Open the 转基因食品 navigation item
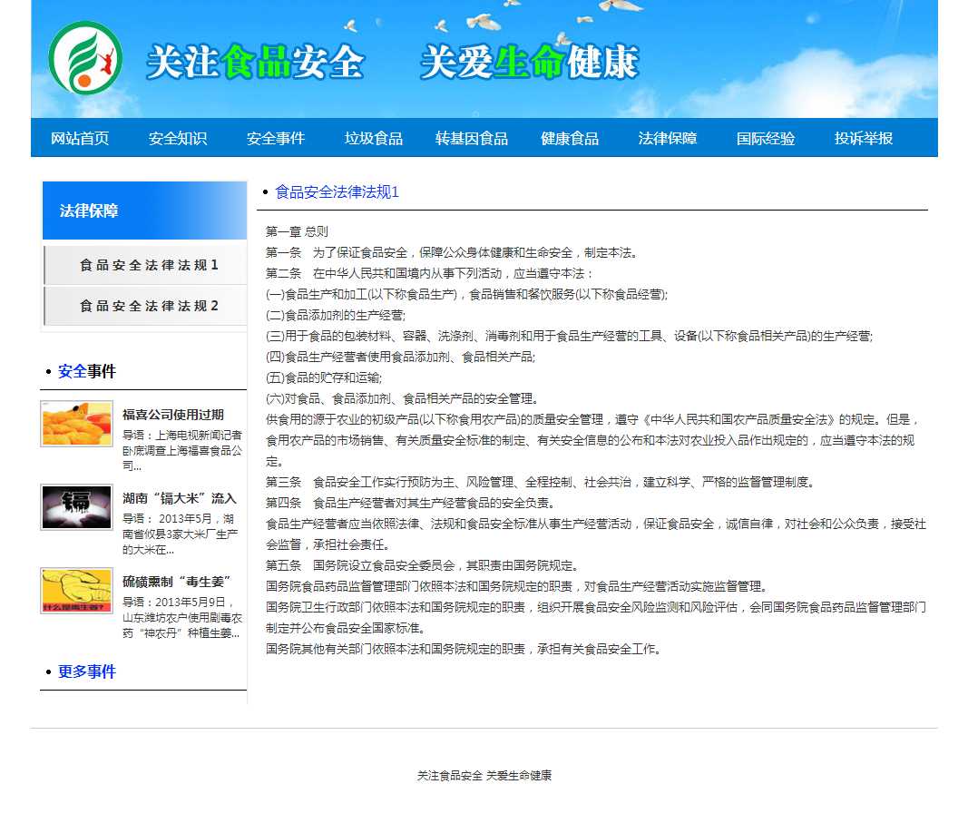 pos(472,138)
